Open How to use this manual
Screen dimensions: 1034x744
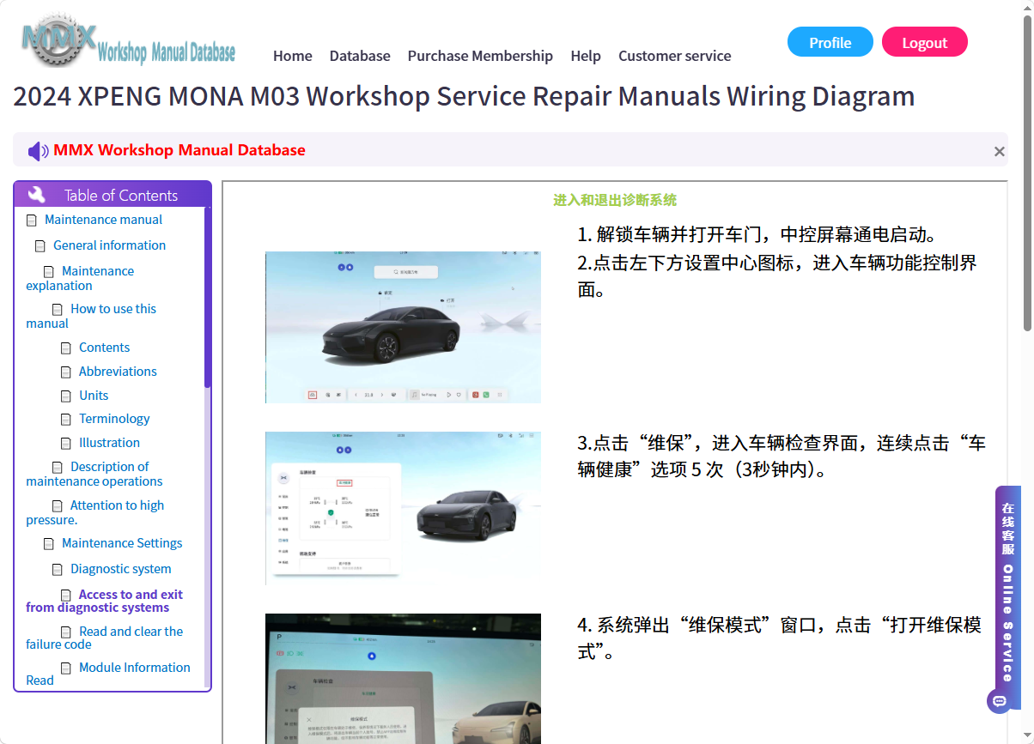[91, 316]
